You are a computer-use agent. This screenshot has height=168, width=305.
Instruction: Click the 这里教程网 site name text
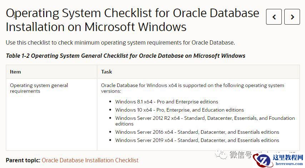pos(287,157)
